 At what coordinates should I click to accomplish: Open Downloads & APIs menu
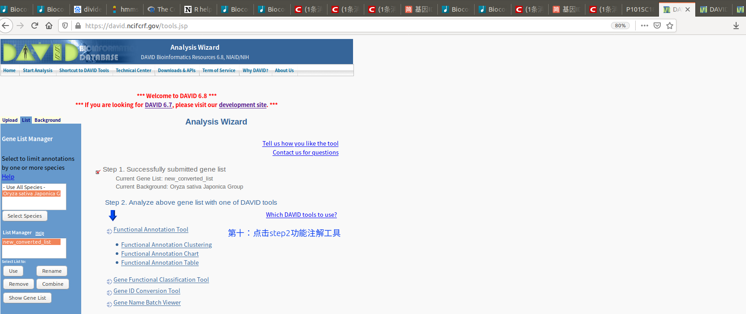pos(177,70)
